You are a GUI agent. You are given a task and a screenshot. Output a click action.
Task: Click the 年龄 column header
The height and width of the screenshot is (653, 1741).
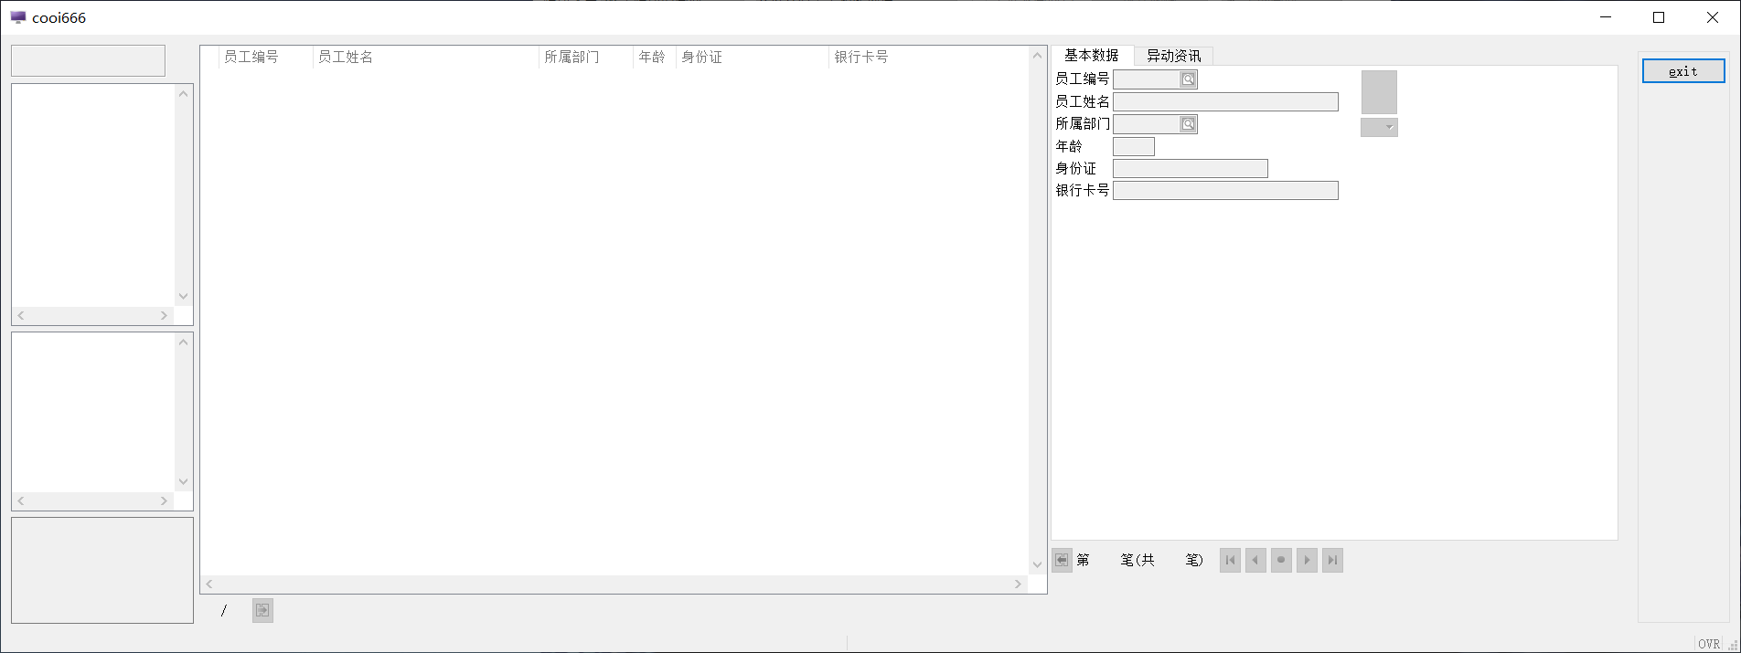click(x=655, y=57)
